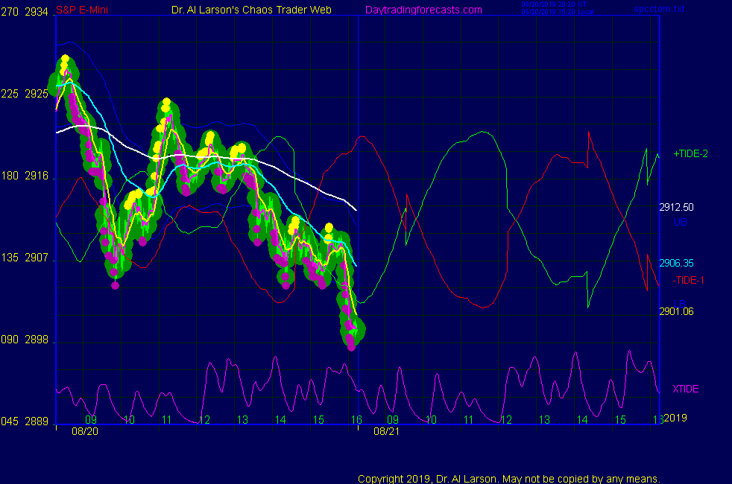Click the -TIDE-1 legend label

[688, 280]
